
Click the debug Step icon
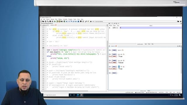point(69,21)
